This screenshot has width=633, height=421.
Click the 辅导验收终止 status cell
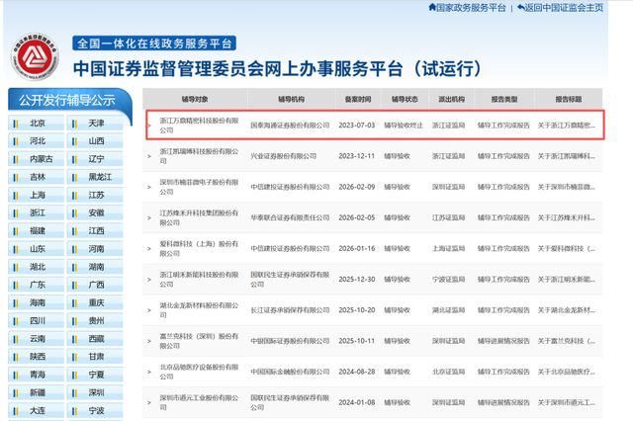point(404,126)
